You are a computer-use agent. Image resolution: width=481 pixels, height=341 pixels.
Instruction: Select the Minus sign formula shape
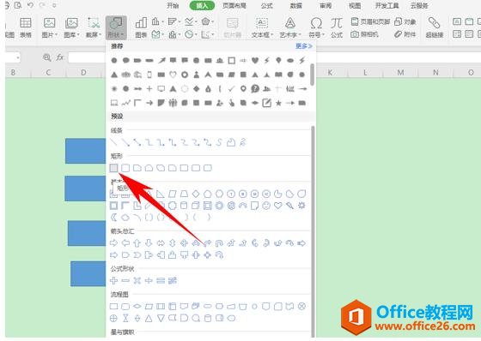pos(125,280)
